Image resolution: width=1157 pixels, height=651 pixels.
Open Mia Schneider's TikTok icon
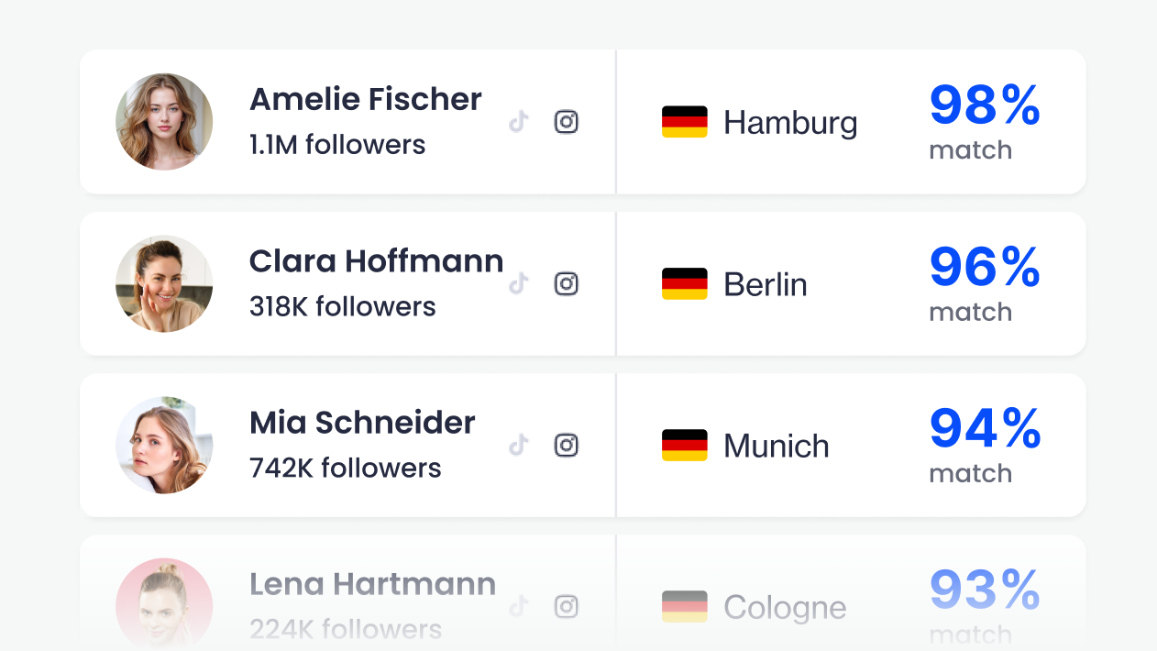click(x=520, y=445)
